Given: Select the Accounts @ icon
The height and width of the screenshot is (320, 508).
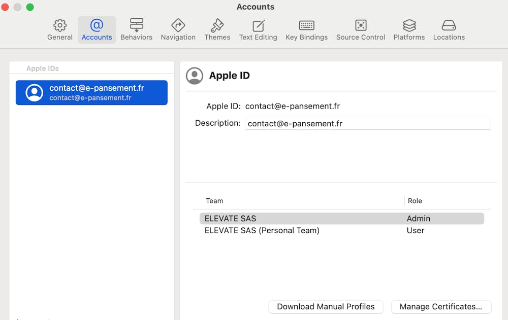Looking at the screenshot, I should 97,25.
